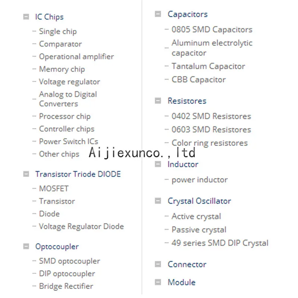The image size is (298, 298).
Task: Click the square icon beside Capacitors
Action: click(x=158, y=14)
